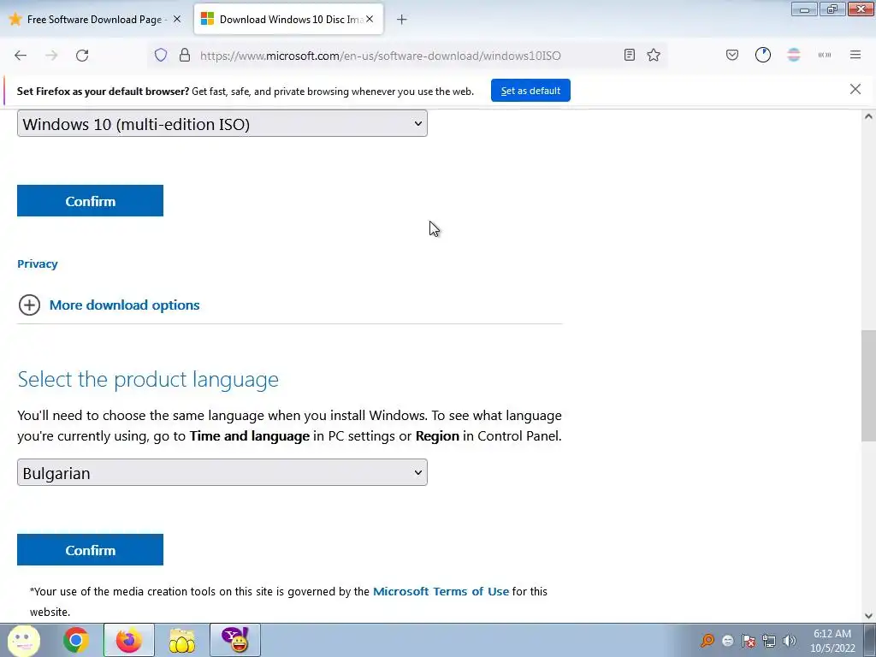Image resolution: width=876 pixels, height=657 pixels.
Task: Open the tracking protection shield icon
Action: 161,56
